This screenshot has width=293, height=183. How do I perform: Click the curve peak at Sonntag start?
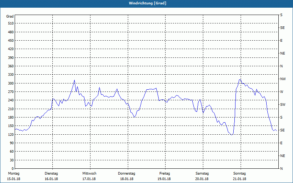point(240,80)
